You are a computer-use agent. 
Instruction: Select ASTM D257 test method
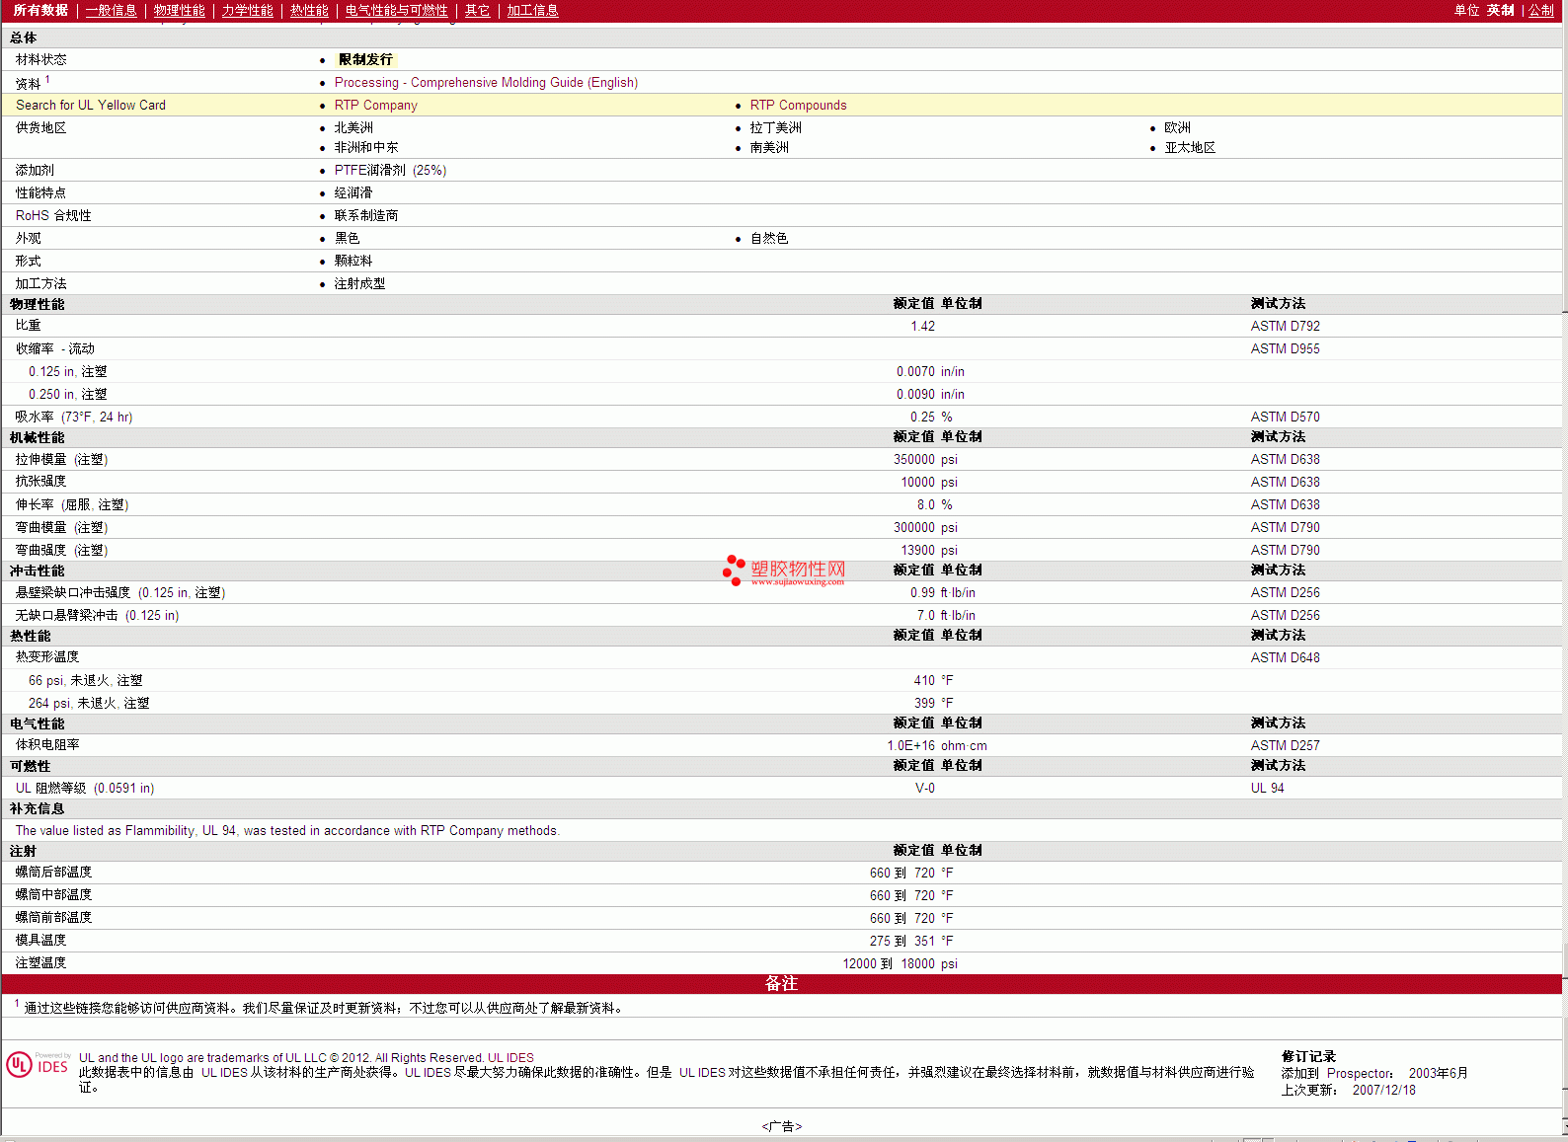[1285, 746]
